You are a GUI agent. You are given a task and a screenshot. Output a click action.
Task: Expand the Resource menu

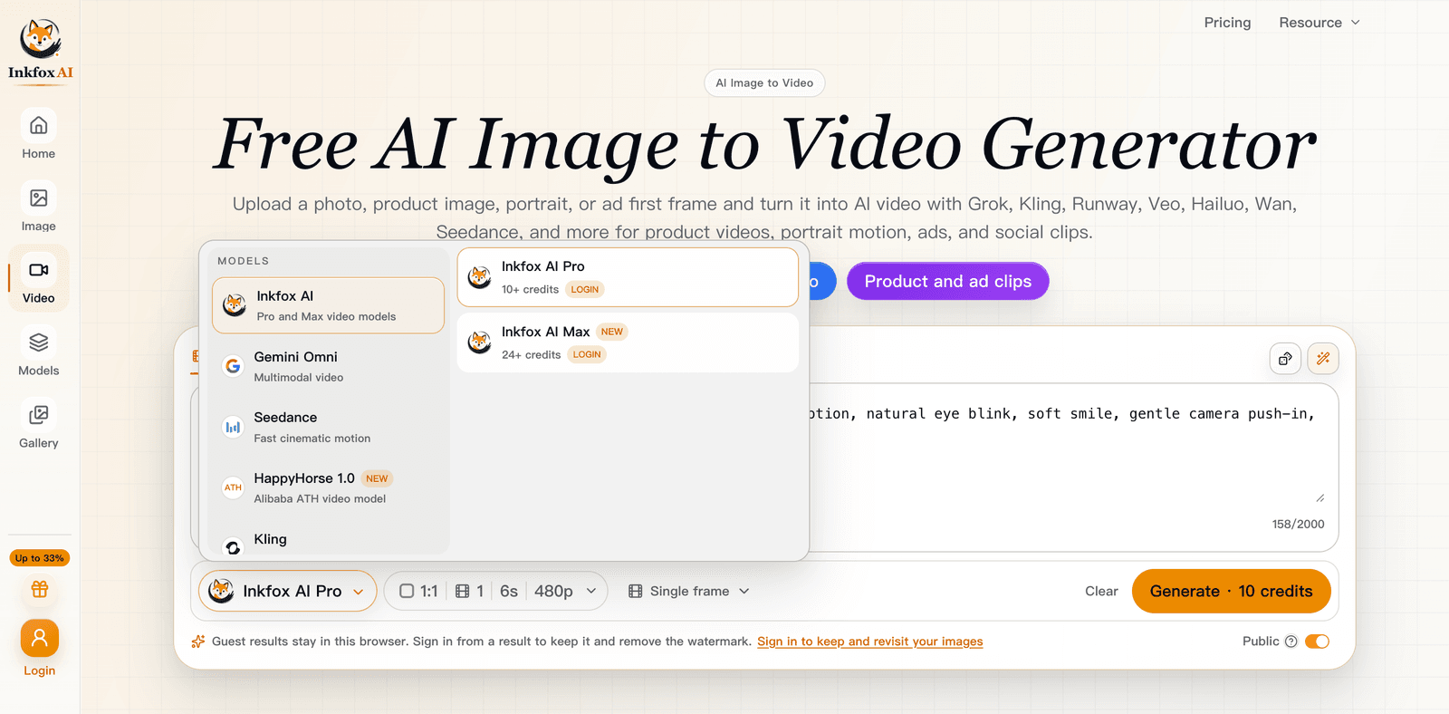(1319, 23)
